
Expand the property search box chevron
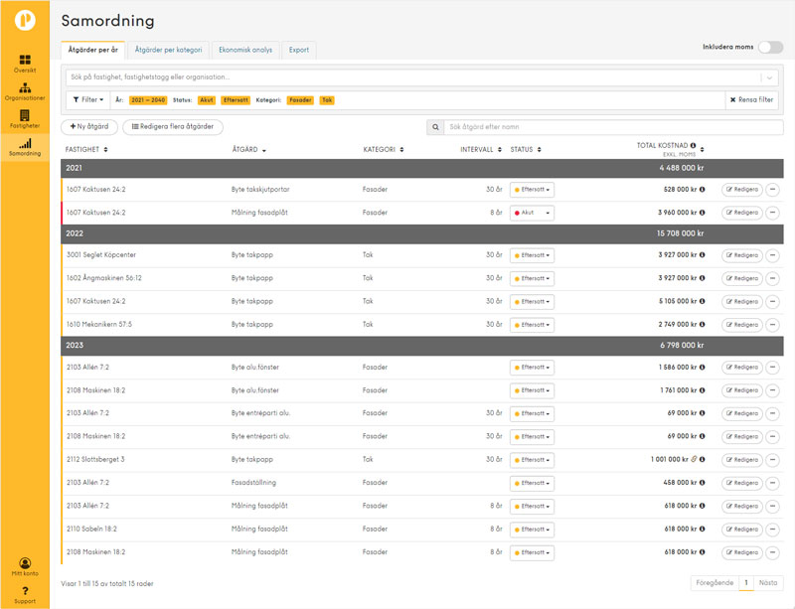(x=768, y=76)
